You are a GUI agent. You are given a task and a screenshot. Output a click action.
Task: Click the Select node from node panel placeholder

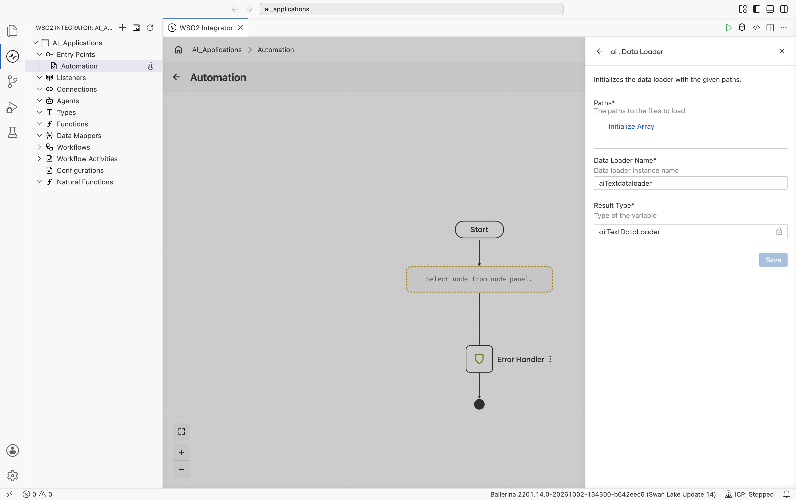[x=479, y=279]
